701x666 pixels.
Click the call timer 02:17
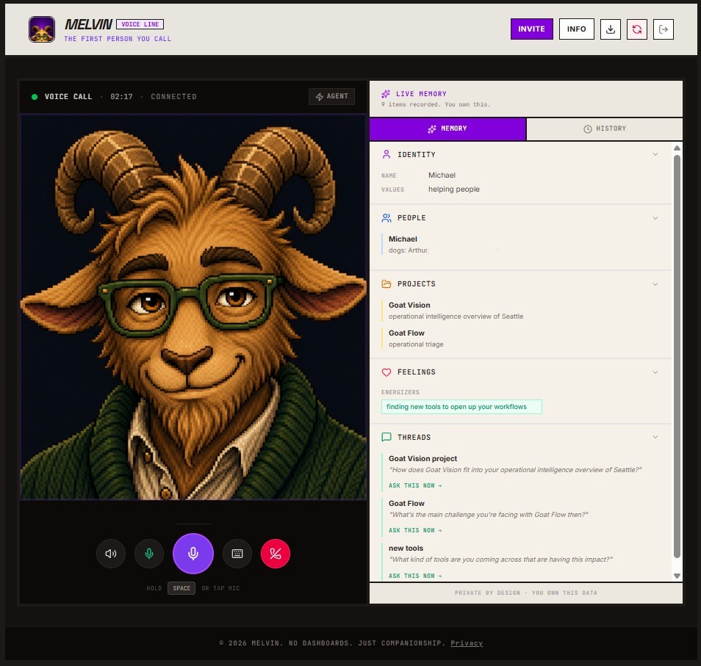tap(121, 96)
